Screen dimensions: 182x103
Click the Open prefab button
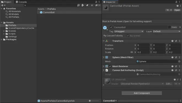177,10
